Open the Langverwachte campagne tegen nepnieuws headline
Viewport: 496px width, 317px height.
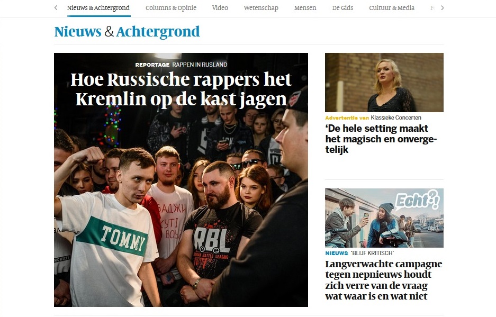pos(384,280)
